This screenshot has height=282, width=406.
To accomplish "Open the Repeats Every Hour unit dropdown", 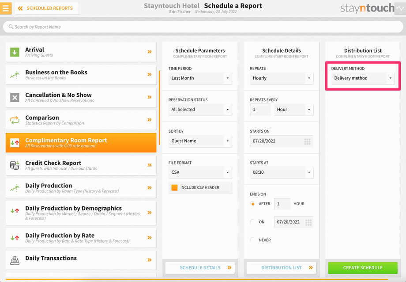I will pos(293,110).
